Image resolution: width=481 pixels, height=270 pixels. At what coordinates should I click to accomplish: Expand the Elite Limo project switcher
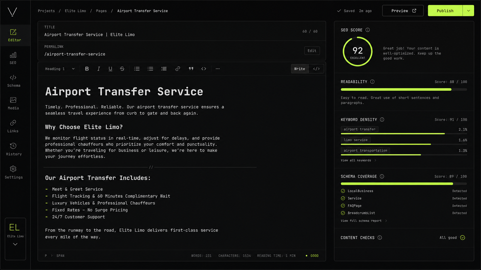click(15, 244)
